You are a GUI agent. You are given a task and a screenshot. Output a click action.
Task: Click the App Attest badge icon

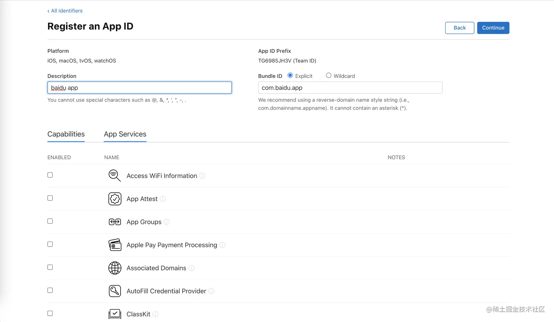(115, 199)
